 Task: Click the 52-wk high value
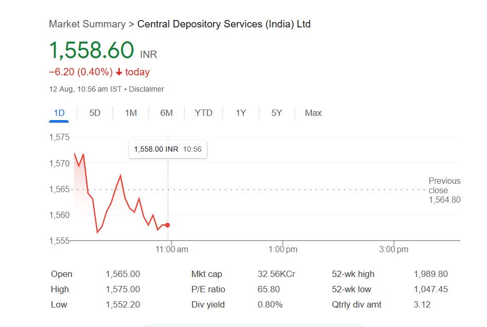431,274
